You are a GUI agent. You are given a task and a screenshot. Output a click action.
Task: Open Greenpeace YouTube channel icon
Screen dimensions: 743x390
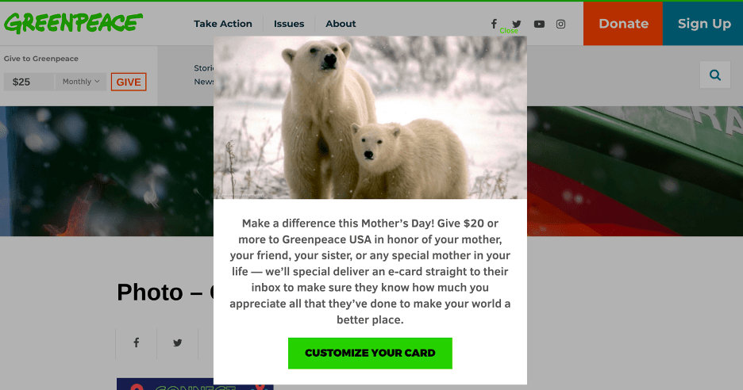coord(539,24)
